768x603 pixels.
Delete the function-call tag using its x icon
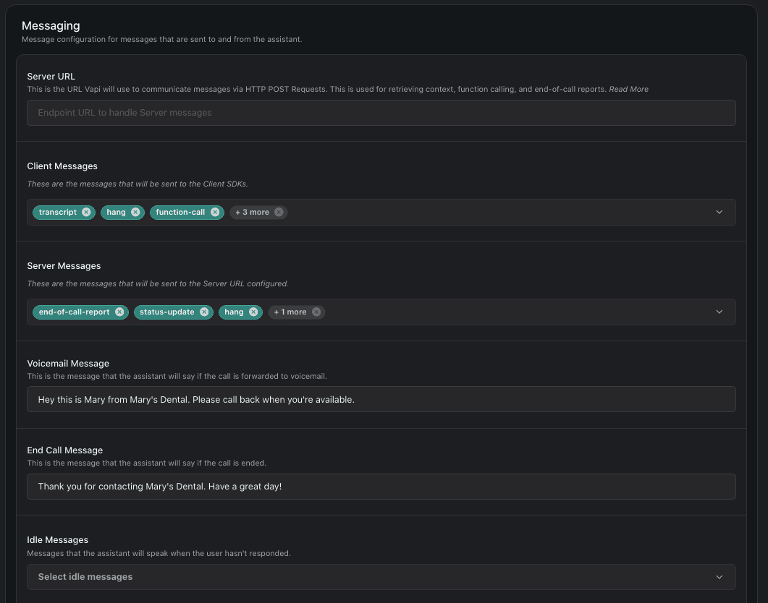(215, 213)
